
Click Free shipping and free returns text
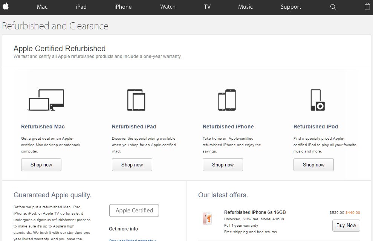(251, 232)
